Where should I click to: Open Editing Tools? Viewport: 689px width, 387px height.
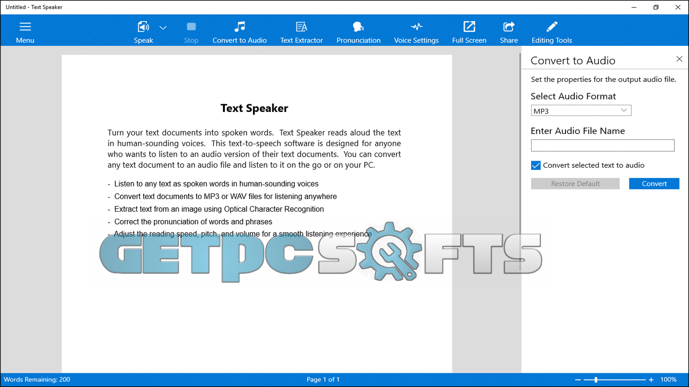tap(552, 32)
